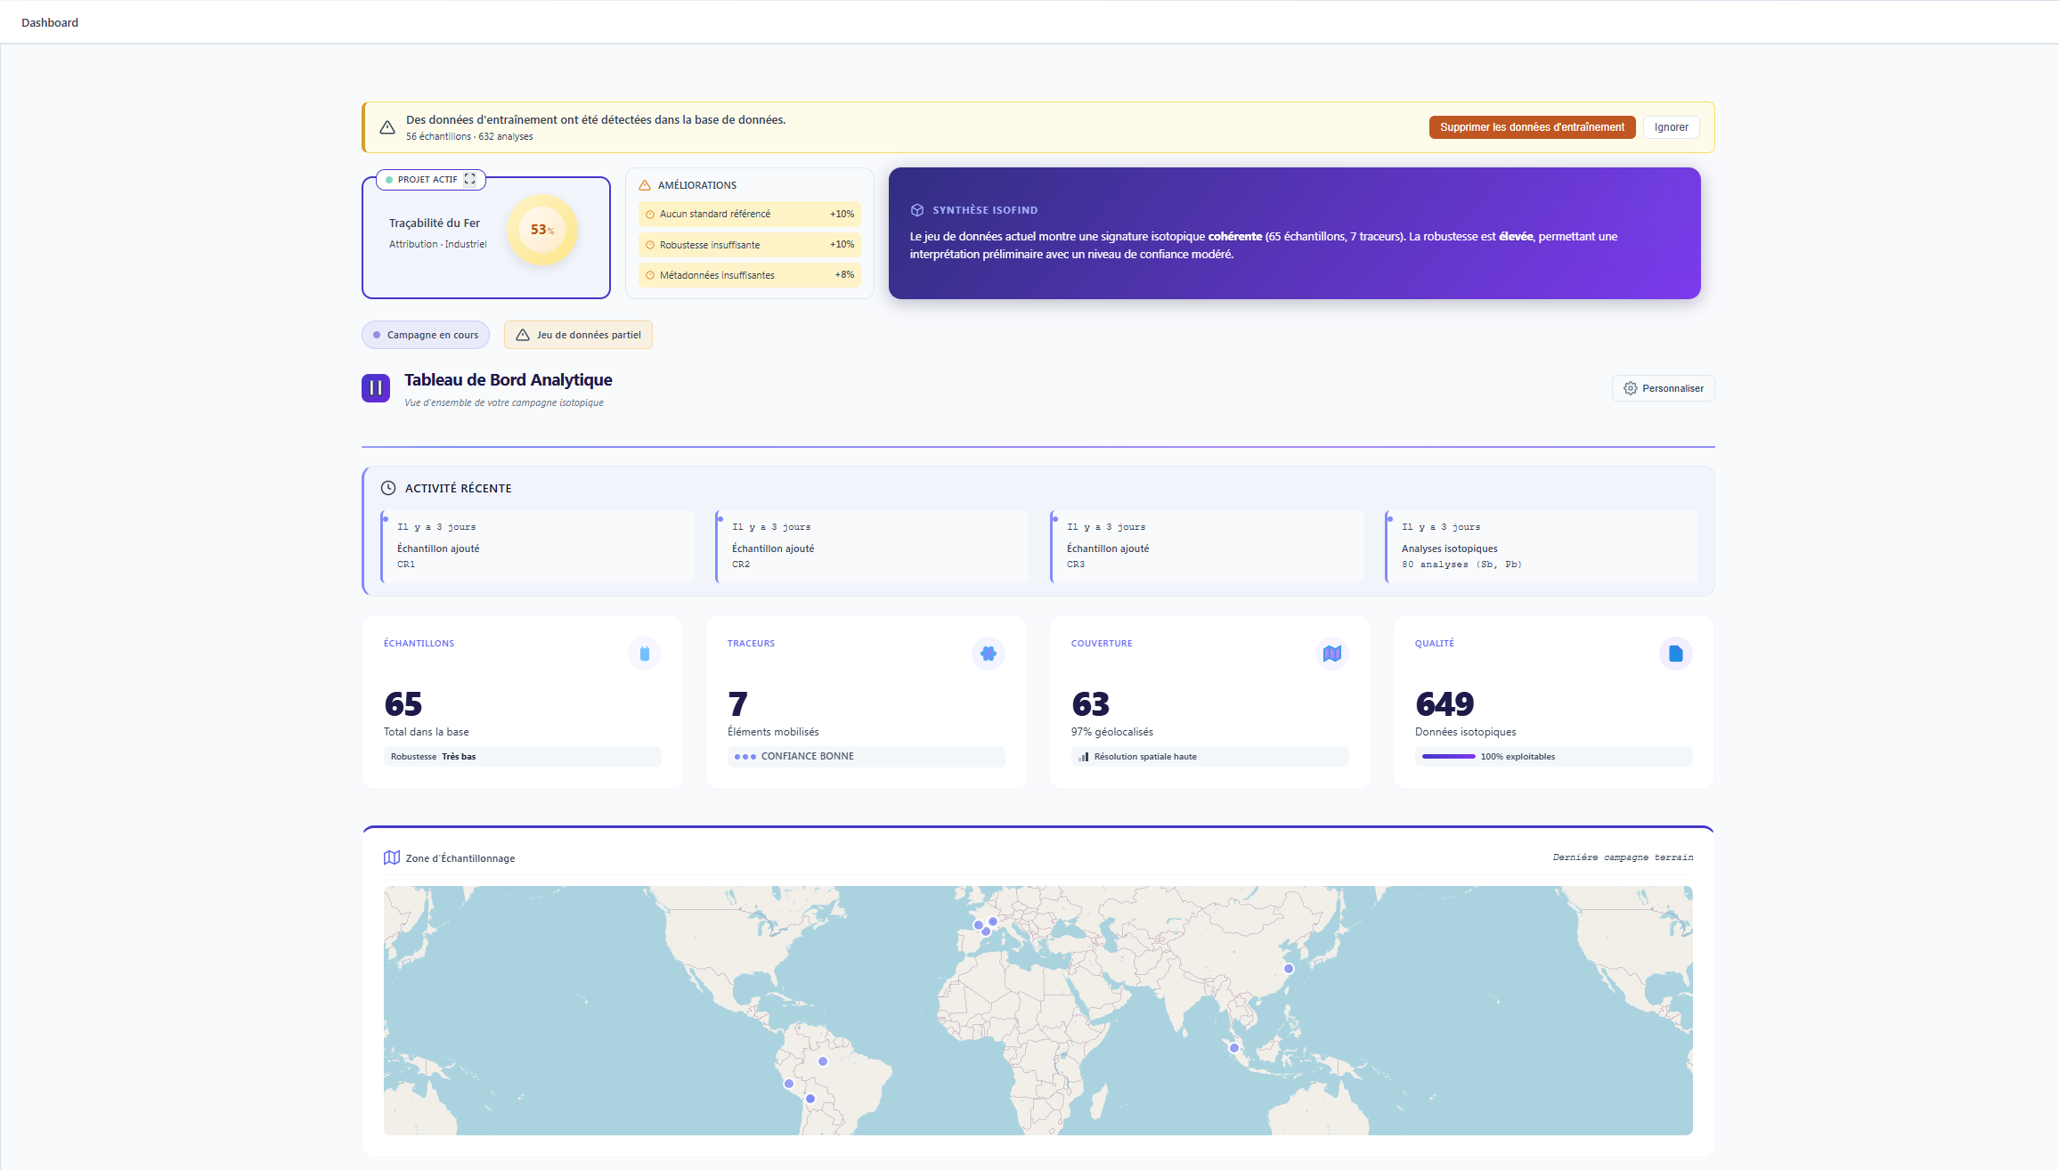Expand the Projet Actif card with the fullscreen icon
Screen dimensions: 2059x1170
point(470,179)
